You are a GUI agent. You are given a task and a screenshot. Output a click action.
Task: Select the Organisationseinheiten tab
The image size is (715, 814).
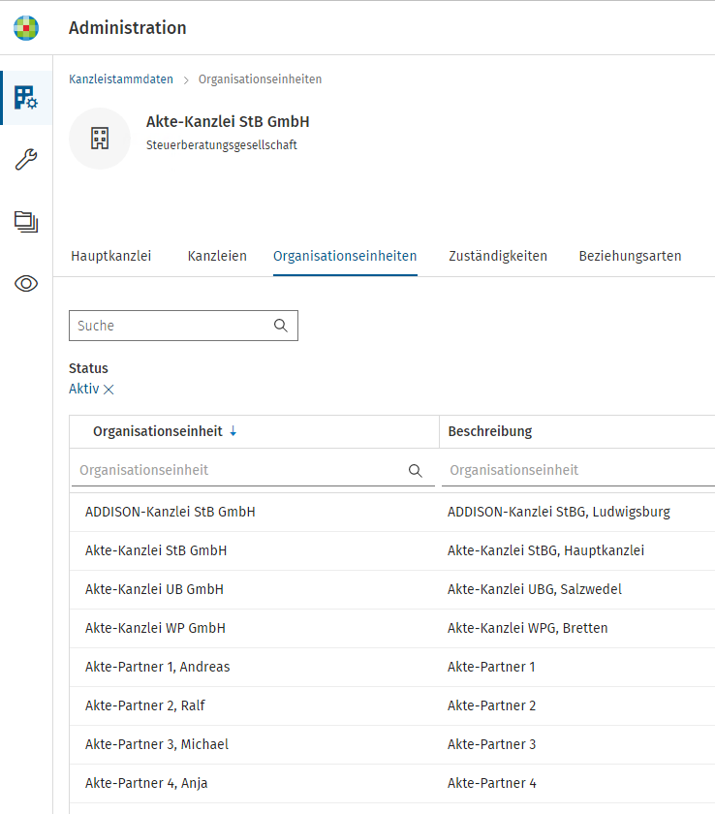pyautogui.click(x=345, y=256)
